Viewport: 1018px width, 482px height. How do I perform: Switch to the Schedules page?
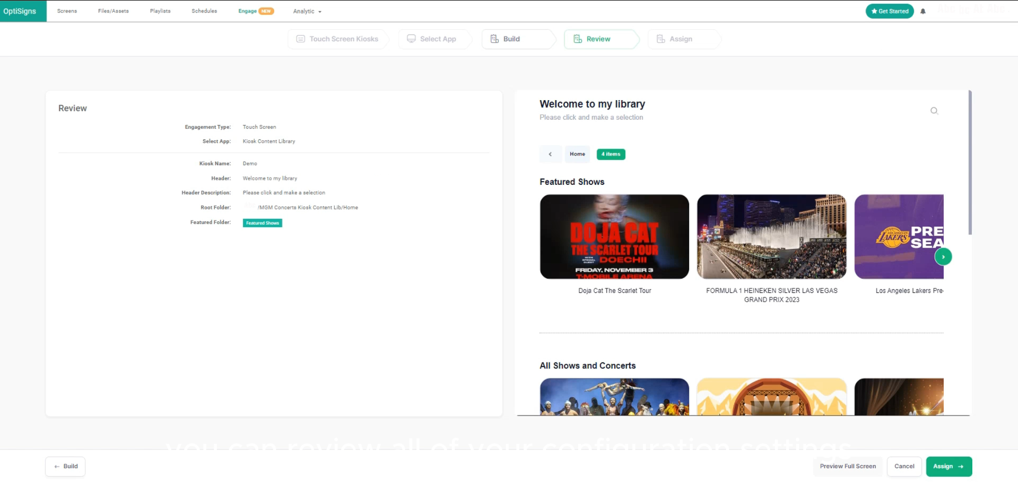204,11
